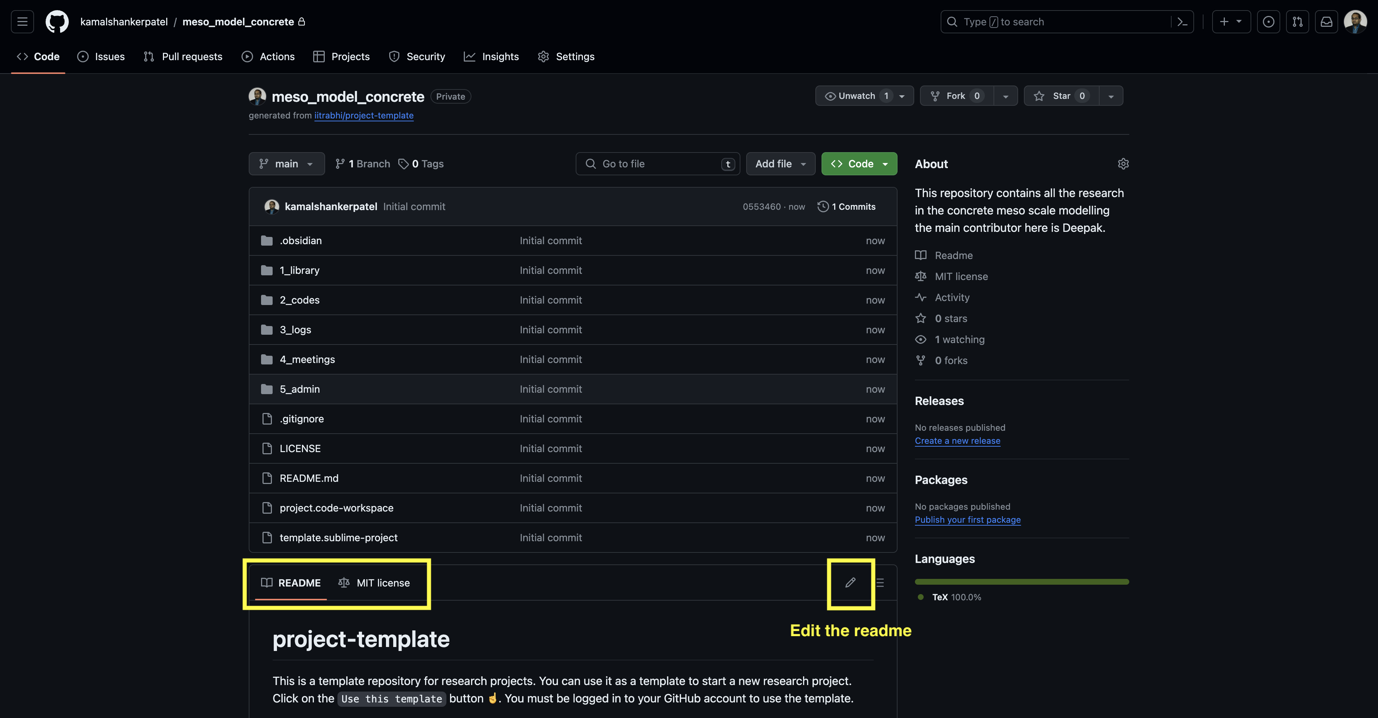Open the About section gear settings
This screenshot has height=718, width=1378.
1123,164
